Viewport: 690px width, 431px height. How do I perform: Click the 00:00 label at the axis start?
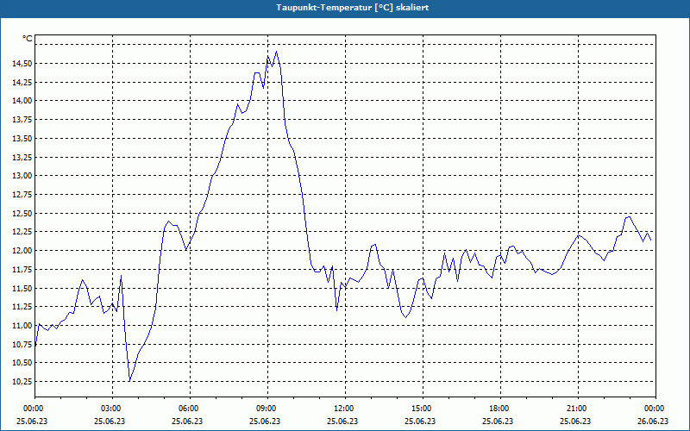[x=34, y=409]
